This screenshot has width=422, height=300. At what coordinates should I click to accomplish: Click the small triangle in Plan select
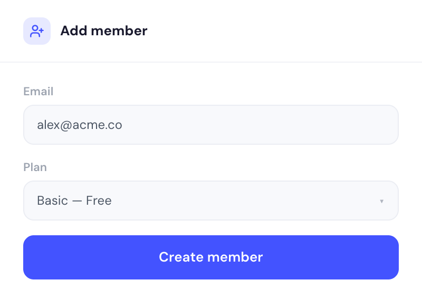[x=381, y=201]
